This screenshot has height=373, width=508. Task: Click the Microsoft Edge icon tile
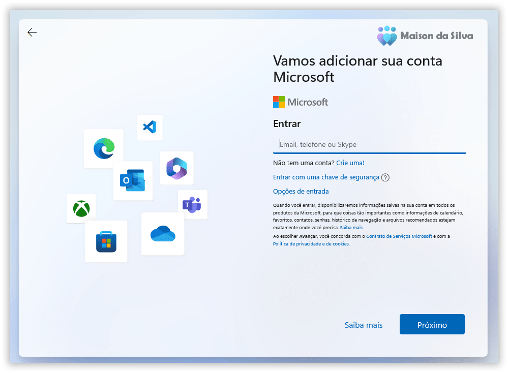coord(104,148)
